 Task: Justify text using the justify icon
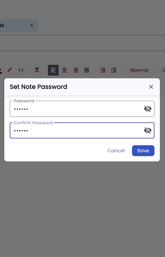pos(87,70)
